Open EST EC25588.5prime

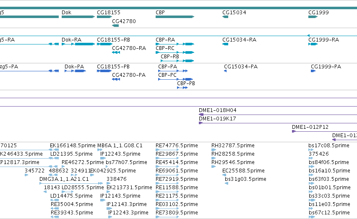point(243,171)
